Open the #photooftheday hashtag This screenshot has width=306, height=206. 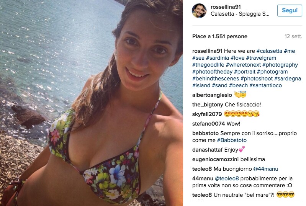pyautogui.click(x=212, y=72)
